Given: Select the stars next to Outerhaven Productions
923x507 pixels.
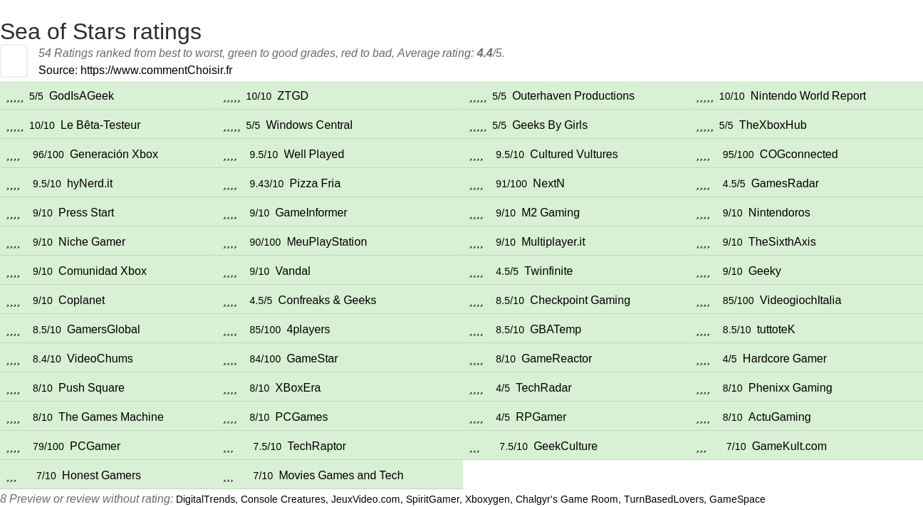Looking at the screenshot, I should click(x=478, y=96).
